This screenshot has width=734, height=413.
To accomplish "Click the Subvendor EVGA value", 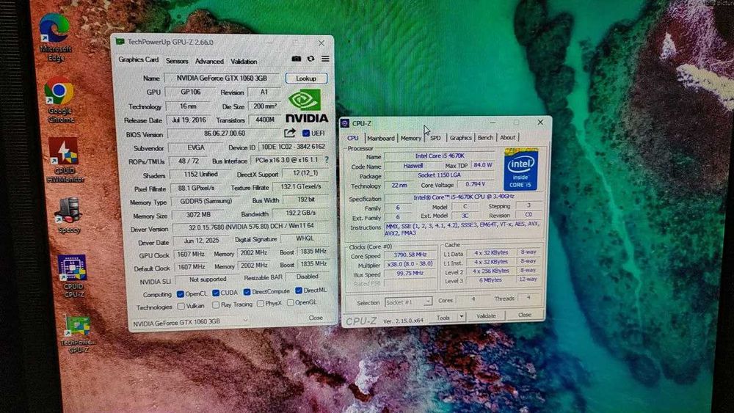I will click(196, 147).
